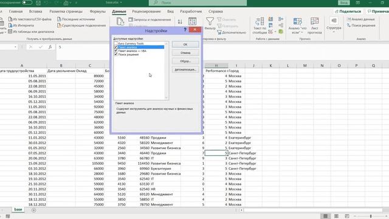Screen dimensions: 389x219
Task: Click the help question mark in Надстройки dialog
Action: (x=185, y=30)
